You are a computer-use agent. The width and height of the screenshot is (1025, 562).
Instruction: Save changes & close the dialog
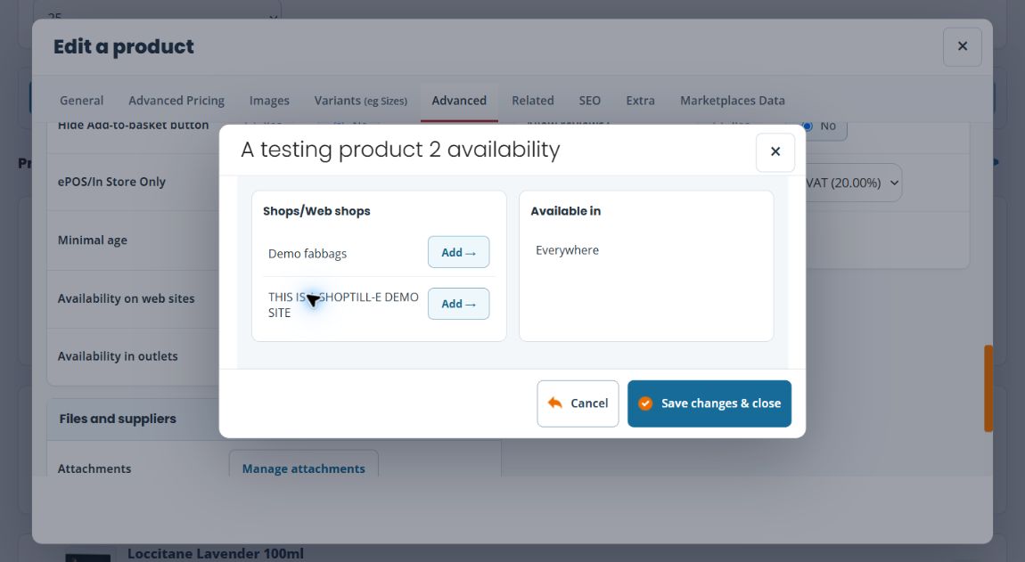click(x=709, y=403)
